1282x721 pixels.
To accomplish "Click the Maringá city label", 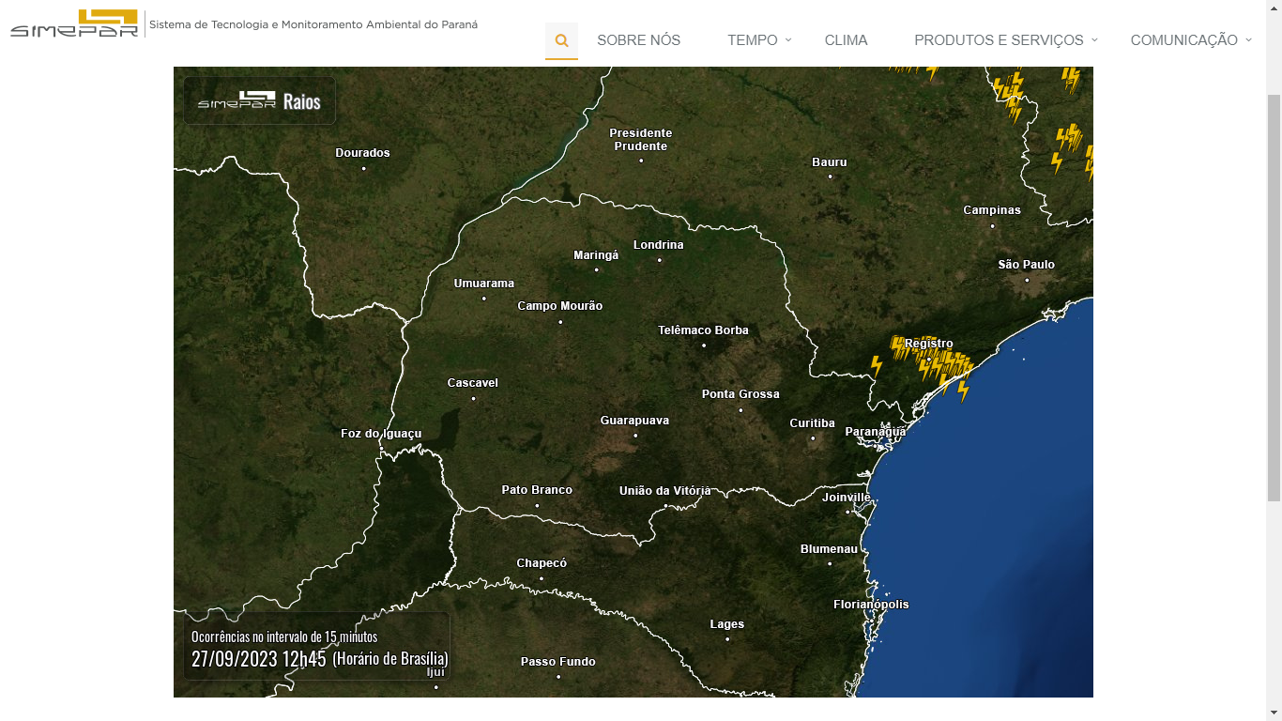I will click(596, 255).
